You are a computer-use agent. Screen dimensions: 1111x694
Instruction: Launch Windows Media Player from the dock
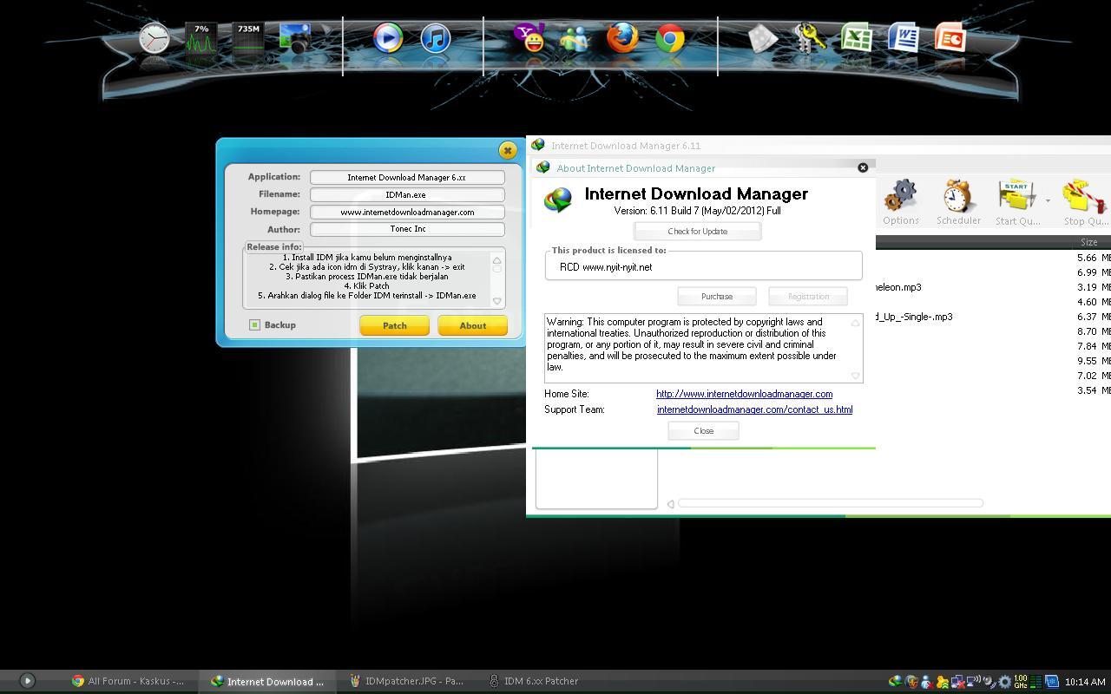pyautogui.click(x=388, y=39)
